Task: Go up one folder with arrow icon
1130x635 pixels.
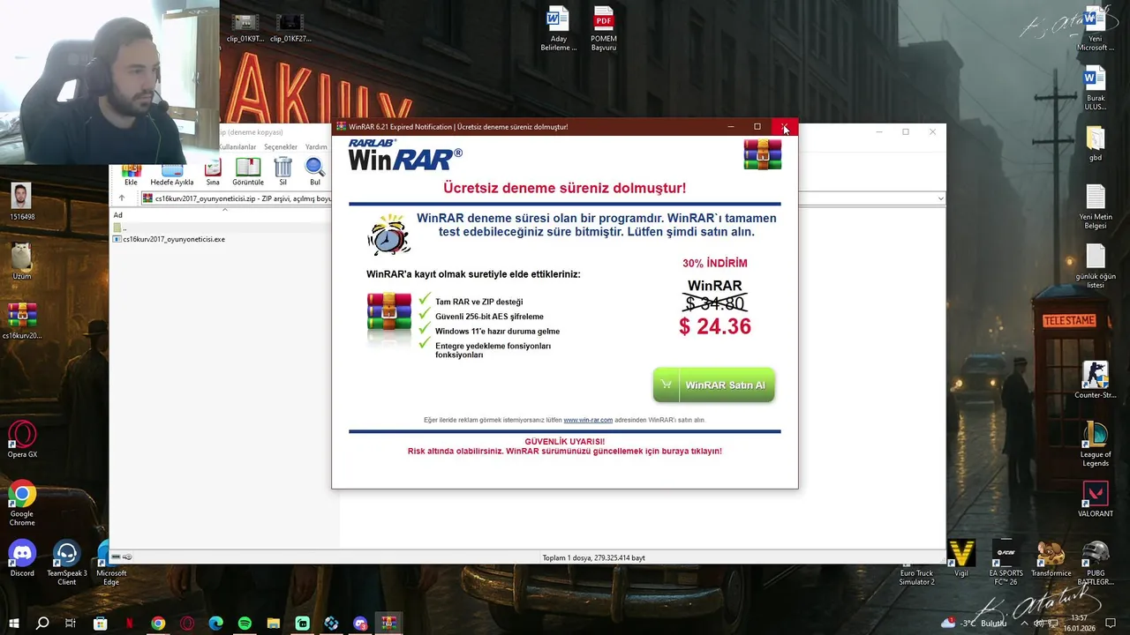Action: [x=122, y=198]
